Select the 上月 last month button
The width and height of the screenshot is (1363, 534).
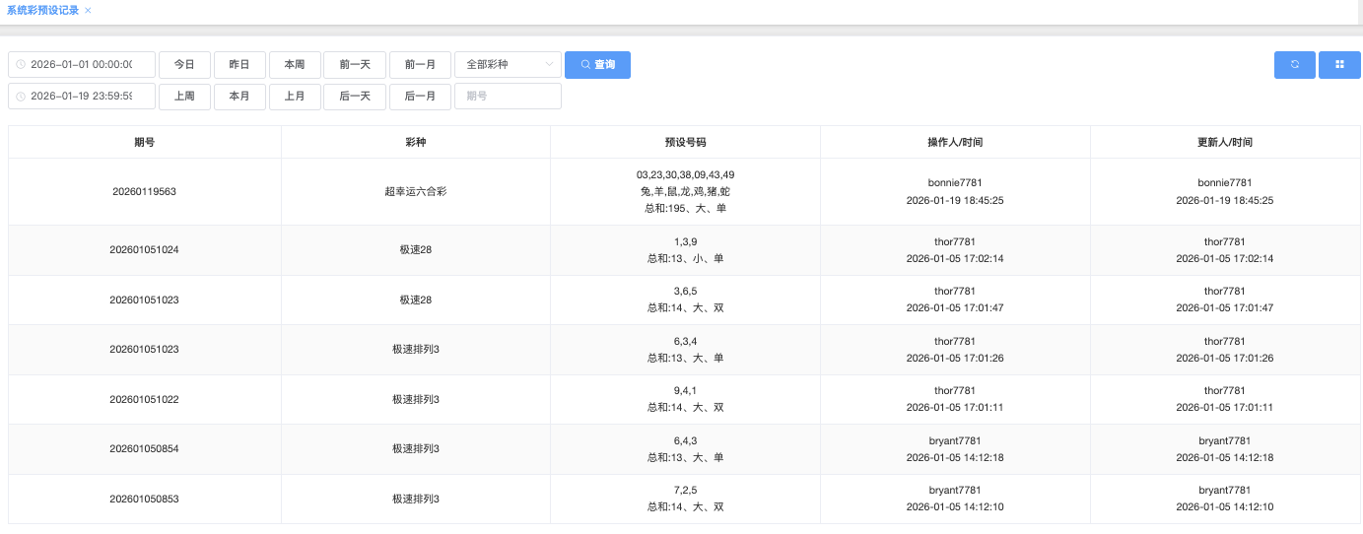pyautogui.click(x=295, y=97)
